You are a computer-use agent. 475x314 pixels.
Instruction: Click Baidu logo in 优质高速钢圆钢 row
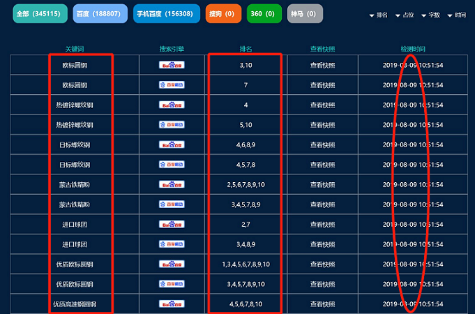pyautogui.click(x=172, y=304)
